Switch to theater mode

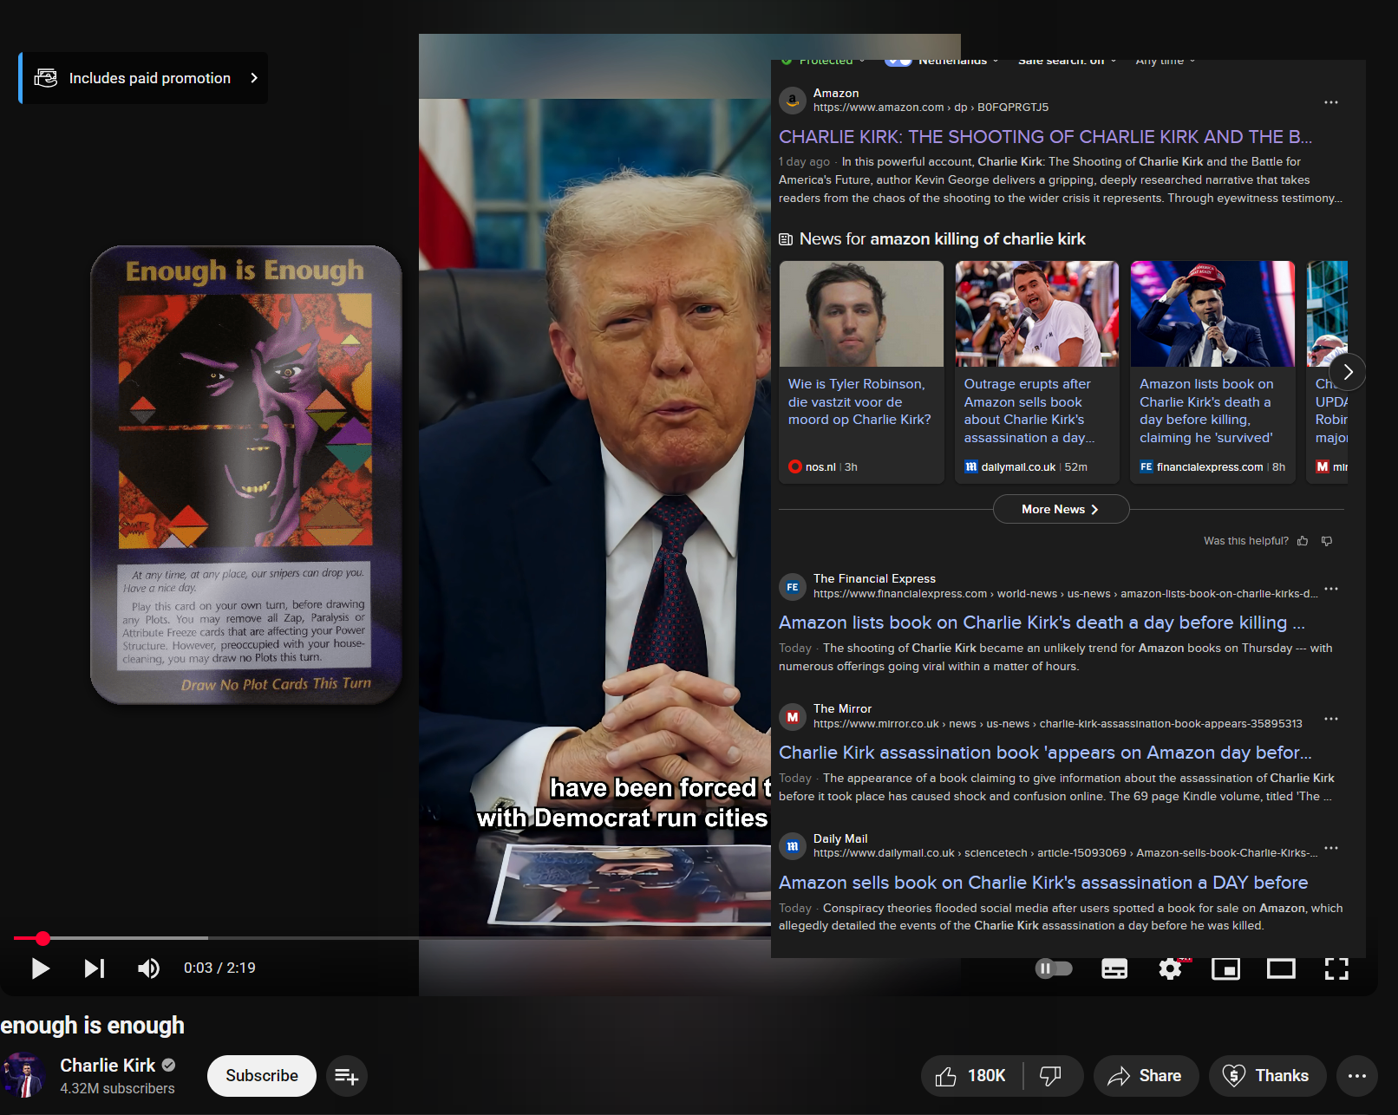pos(1281,968)
